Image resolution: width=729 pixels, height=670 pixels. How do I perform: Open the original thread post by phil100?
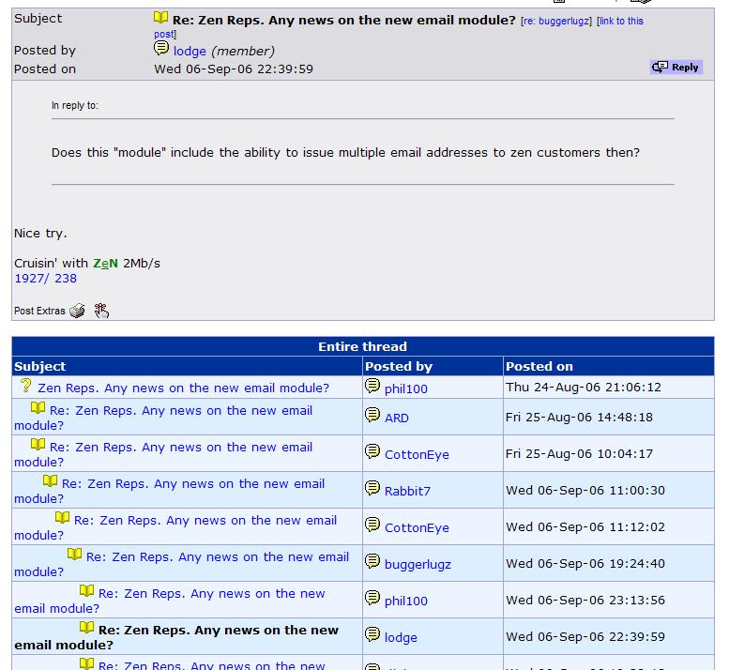pyautogui.click(x=183, y=388)
